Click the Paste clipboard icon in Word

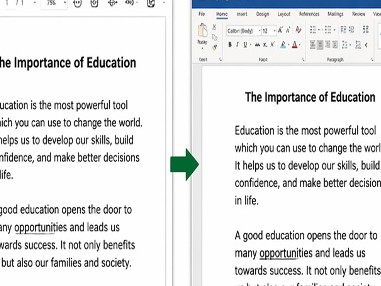[x=203, y=31]
